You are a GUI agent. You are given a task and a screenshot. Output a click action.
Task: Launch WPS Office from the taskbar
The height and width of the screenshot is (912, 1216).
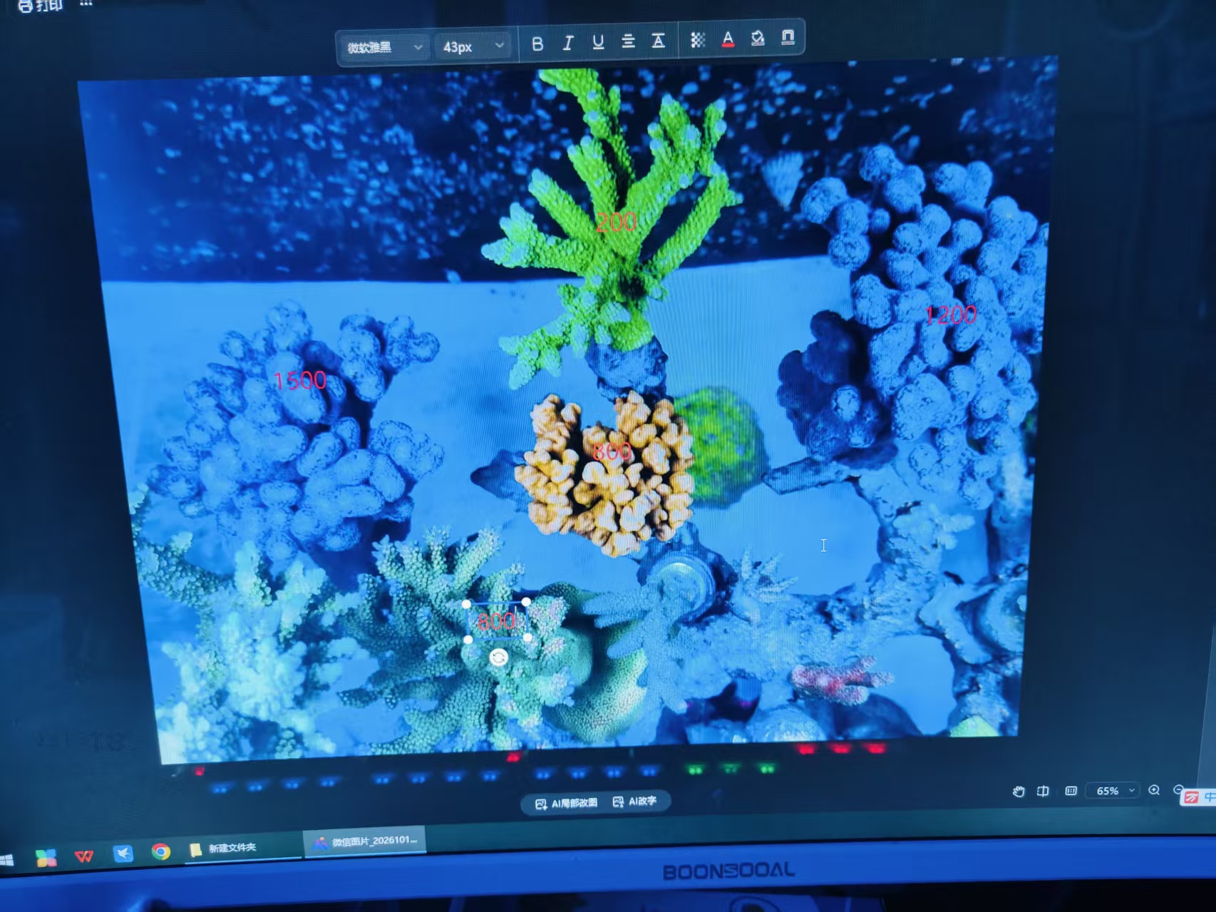pyautogui.click(x=84, y=856)
